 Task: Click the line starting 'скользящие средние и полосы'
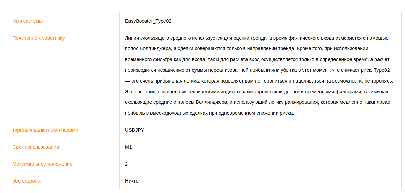[x=259, y=102]
